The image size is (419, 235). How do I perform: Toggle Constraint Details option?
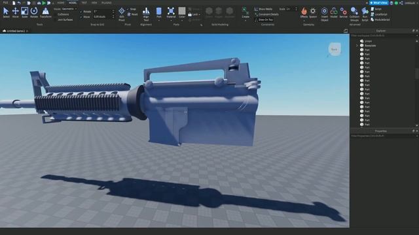266,14
